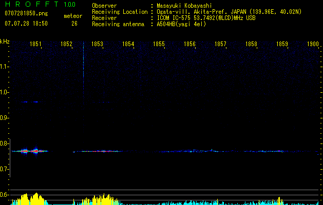Click the kHz axis unit label
The width and height of the screenshot is (323, 205).
click(x=5, y=42)
